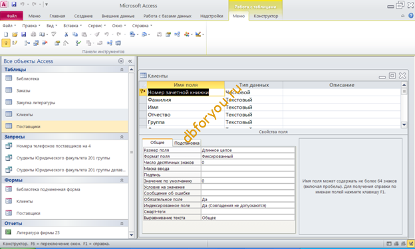The image size is (415, 249).
Task: Click the navigation pane scrollbar down arrow
Action: pos(132,234)
